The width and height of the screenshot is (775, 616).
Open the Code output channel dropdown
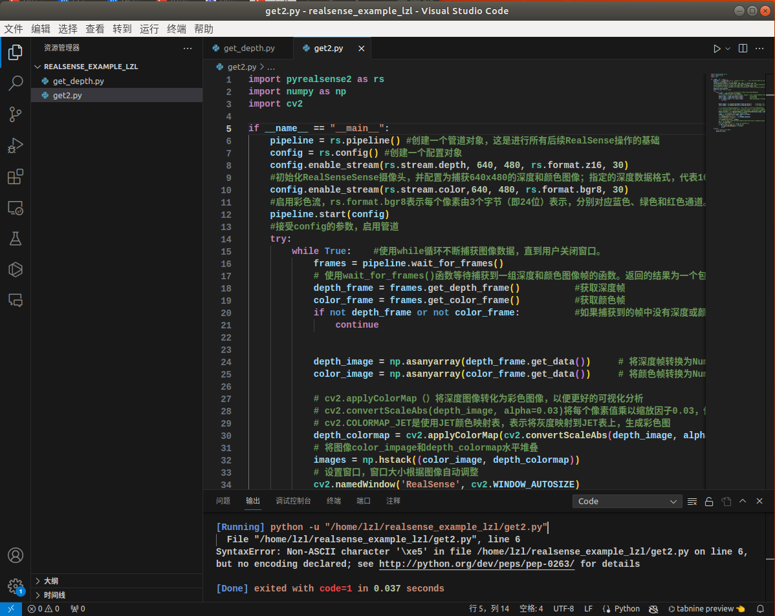[626, 502]
